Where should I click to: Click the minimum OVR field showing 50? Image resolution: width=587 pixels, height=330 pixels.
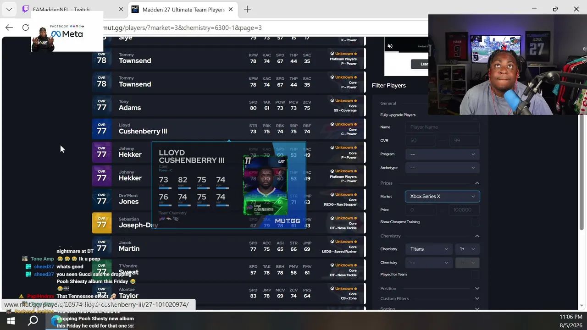[x=420, y=140]
